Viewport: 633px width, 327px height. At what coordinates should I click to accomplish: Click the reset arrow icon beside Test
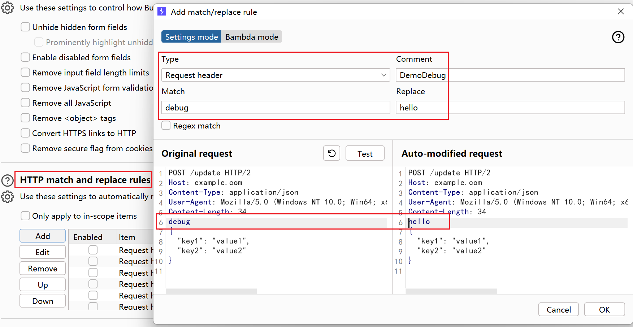point(331,153)
